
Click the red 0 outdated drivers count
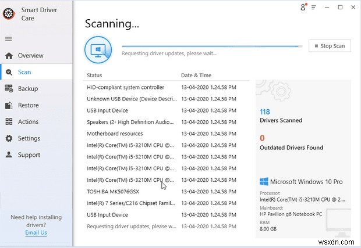coord(262,138)
